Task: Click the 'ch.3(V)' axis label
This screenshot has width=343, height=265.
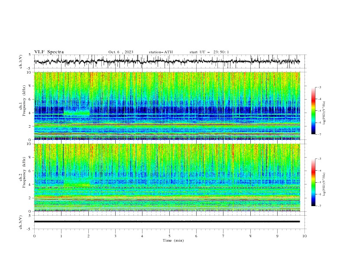Action: [x=21, y=222]
